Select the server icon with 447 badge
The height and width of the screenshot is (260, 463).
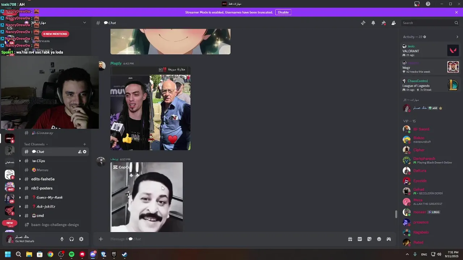(9, 187)
